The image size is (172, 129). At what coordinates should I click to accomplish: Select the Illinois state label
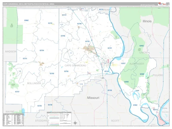pos(147,21)
